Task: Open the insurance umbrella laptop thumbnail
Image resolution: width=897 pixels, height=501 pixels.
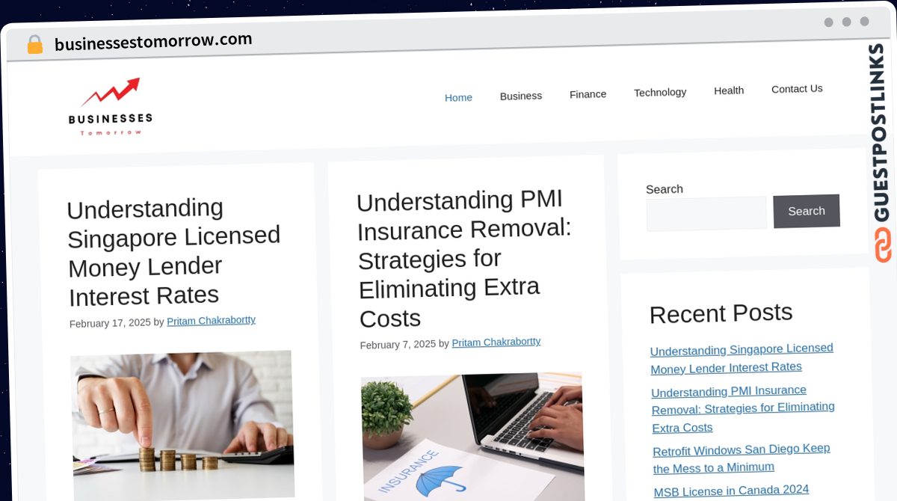Action: coord(472,437)
